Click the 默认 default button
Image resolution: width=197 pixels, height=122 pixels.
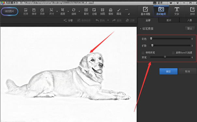coord(190,29)
